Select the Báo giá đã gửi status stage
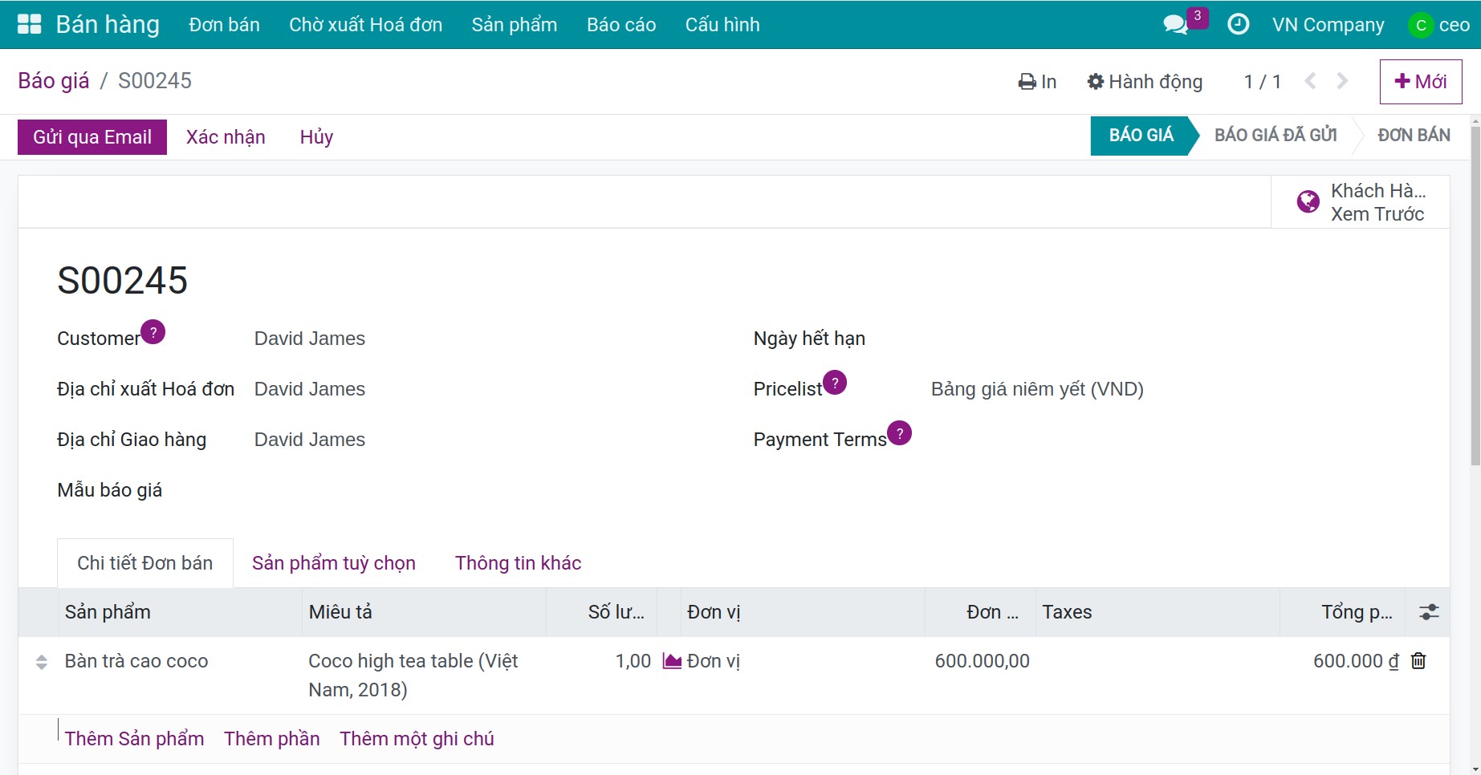The image size is (1481, 775). [x=1276, y=136]
